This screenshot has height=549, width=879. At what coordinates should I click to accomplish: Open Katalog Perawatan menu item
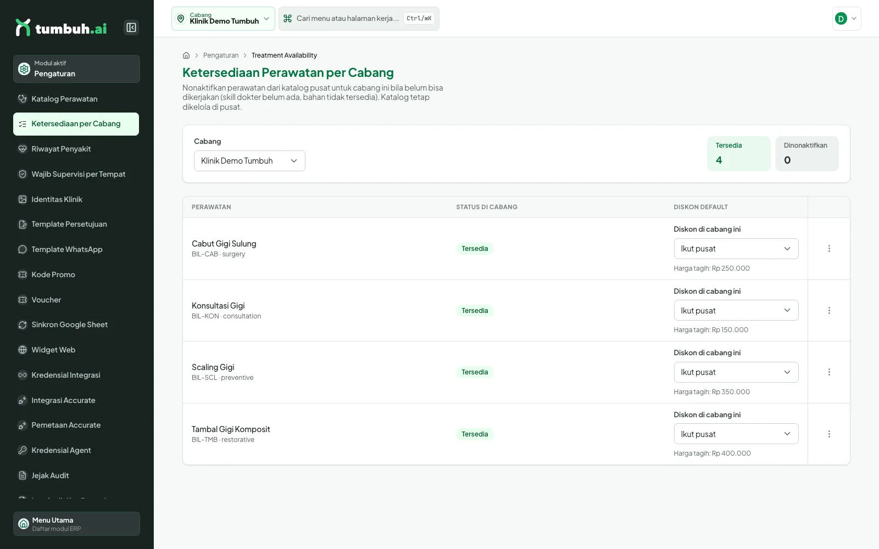tap(76, 99)
